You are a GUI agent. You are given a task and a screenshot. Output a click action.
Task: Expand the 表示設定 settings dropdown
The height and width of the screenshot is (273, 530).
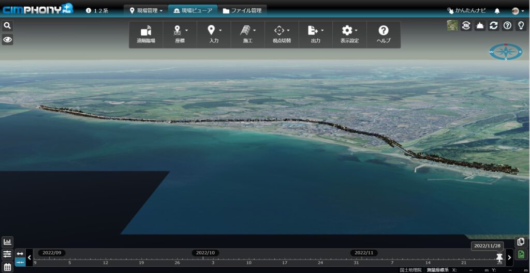coord(349,35)
